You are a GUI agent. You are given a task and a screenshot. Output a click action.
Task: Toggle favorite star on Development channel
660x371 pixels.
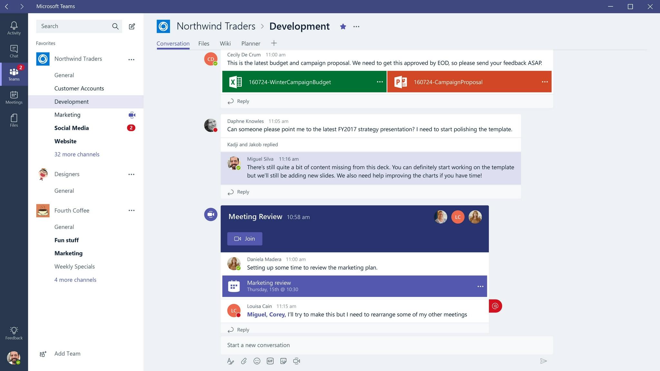343,26
